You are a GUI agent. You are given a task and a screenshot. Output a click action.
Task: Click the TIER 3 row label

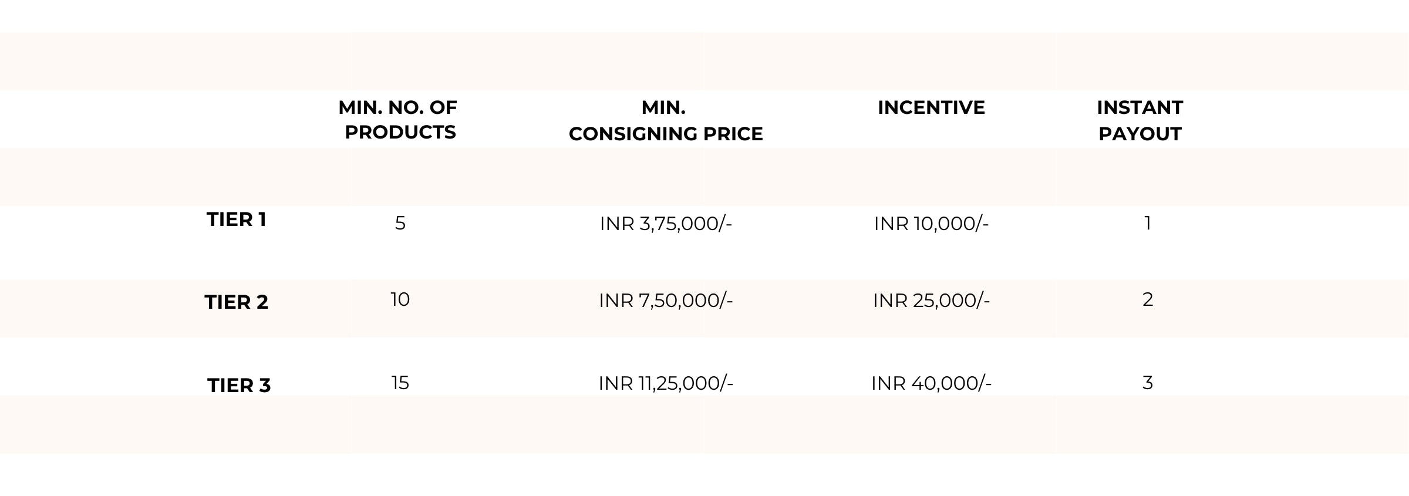239,386
